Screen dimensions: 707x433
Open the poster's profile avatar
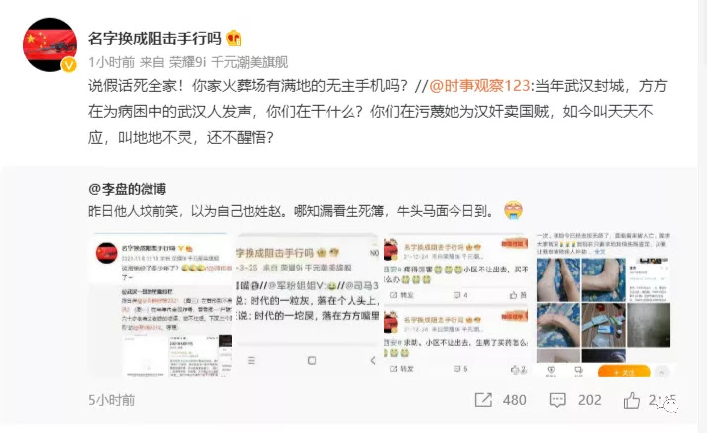click(50, 45)
